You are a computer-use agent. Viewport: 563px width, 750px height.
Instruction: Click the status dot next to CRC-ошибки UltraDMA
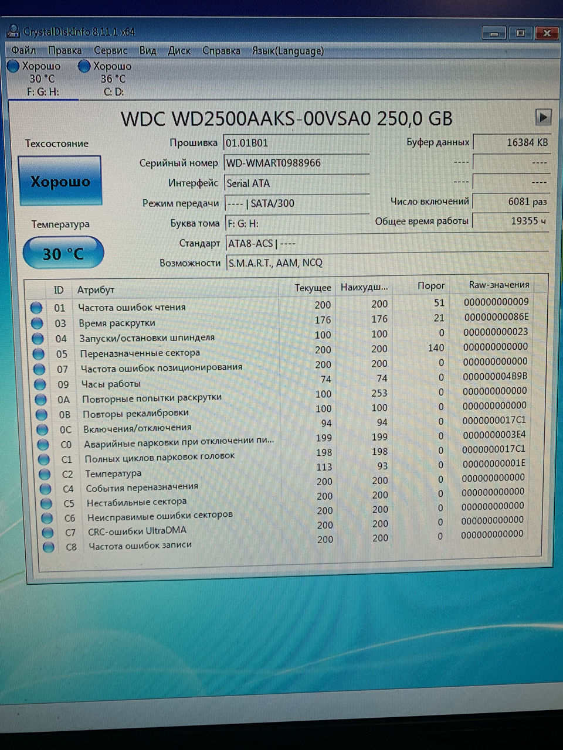(x=46, y=532)
